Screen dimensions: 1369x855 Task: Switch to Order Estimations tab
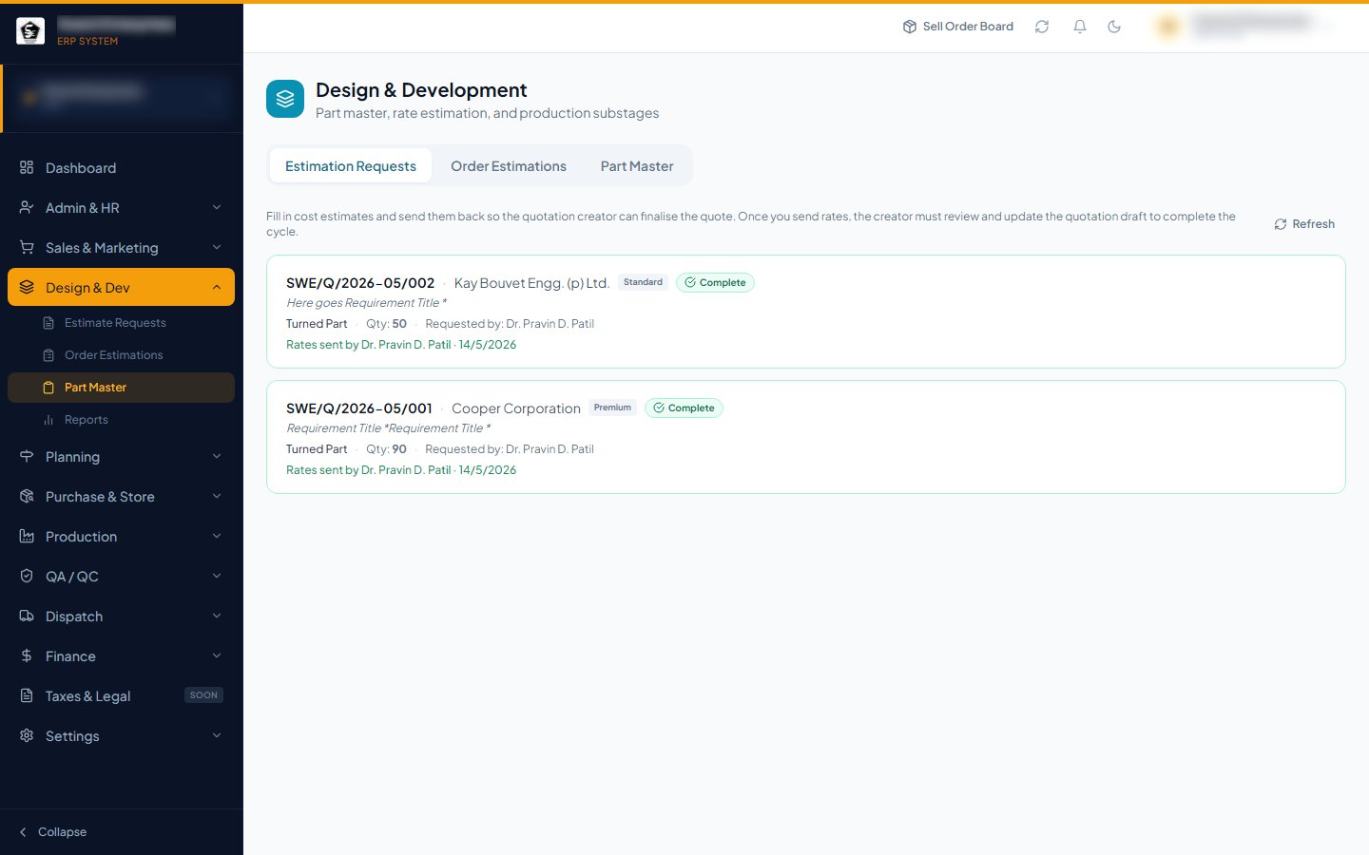click(509, 166)
